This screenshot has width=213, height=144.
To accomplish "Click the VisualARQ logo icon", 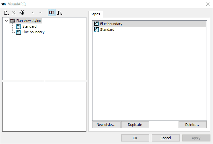I will 4,4.
